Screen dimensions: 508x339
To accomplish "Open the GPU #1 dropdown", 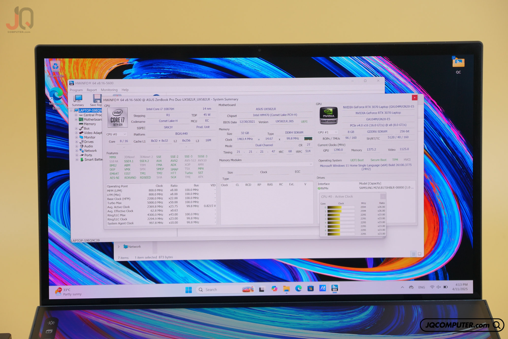I will coord(328,132).
